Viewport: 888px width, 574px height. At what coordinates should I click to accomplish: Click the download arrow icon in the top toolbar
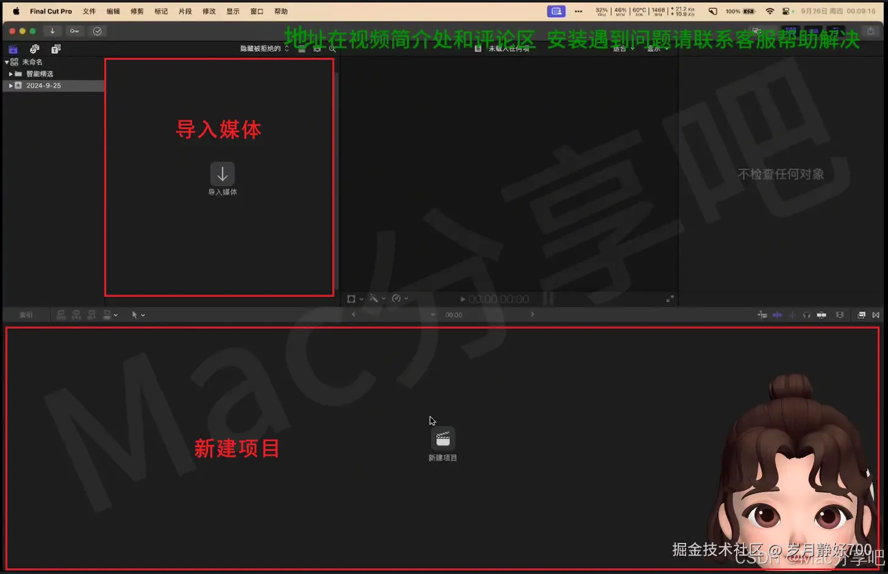click(52, 30)
